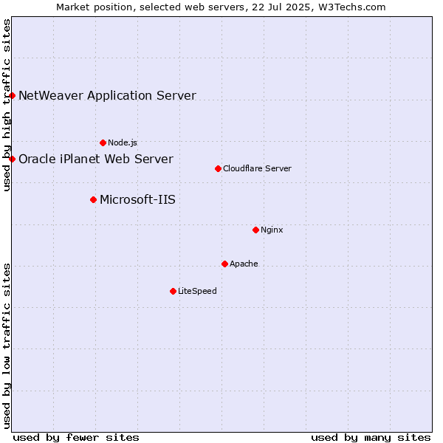Select the 'Microsoft-IIS' label text
Viewport: 443px width, 443px height.
tap(137, 200)
